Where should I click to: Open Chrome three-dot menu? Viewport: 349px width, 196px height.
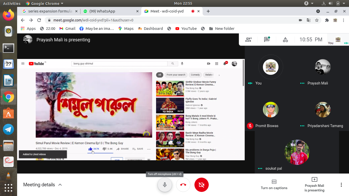[344, 20]
